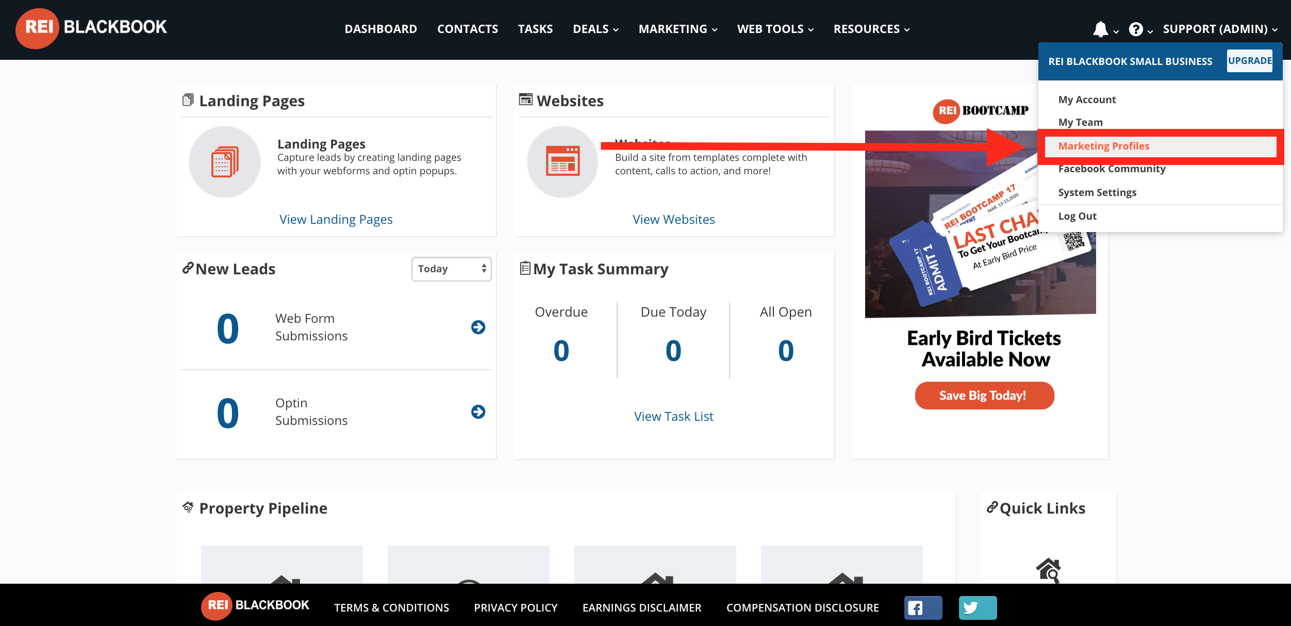Click the My Task Summary clipboard icon
The height and width of the screenshot is (626, 1291).
pos(525,268)
